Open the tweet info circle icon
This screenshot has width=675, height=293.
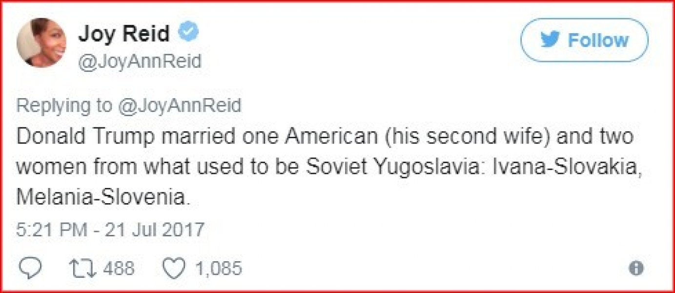636,268
